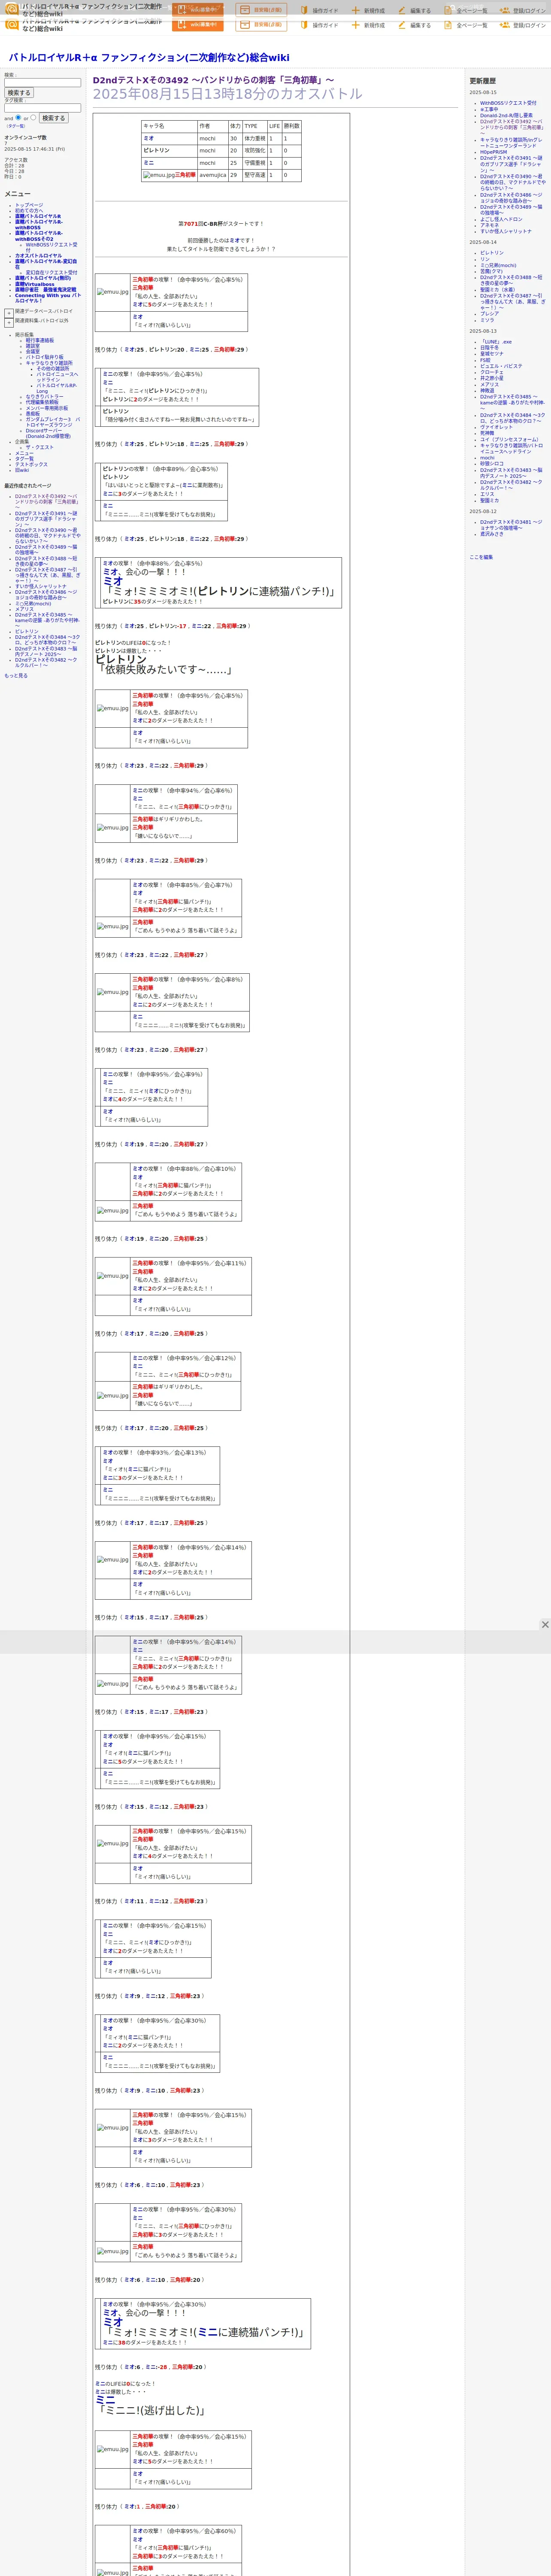This screenshot has height=2576, width=551.
Task: Open WithBOSSリクエスト受付 sidebar sub-link
Action: coord(51,246)
